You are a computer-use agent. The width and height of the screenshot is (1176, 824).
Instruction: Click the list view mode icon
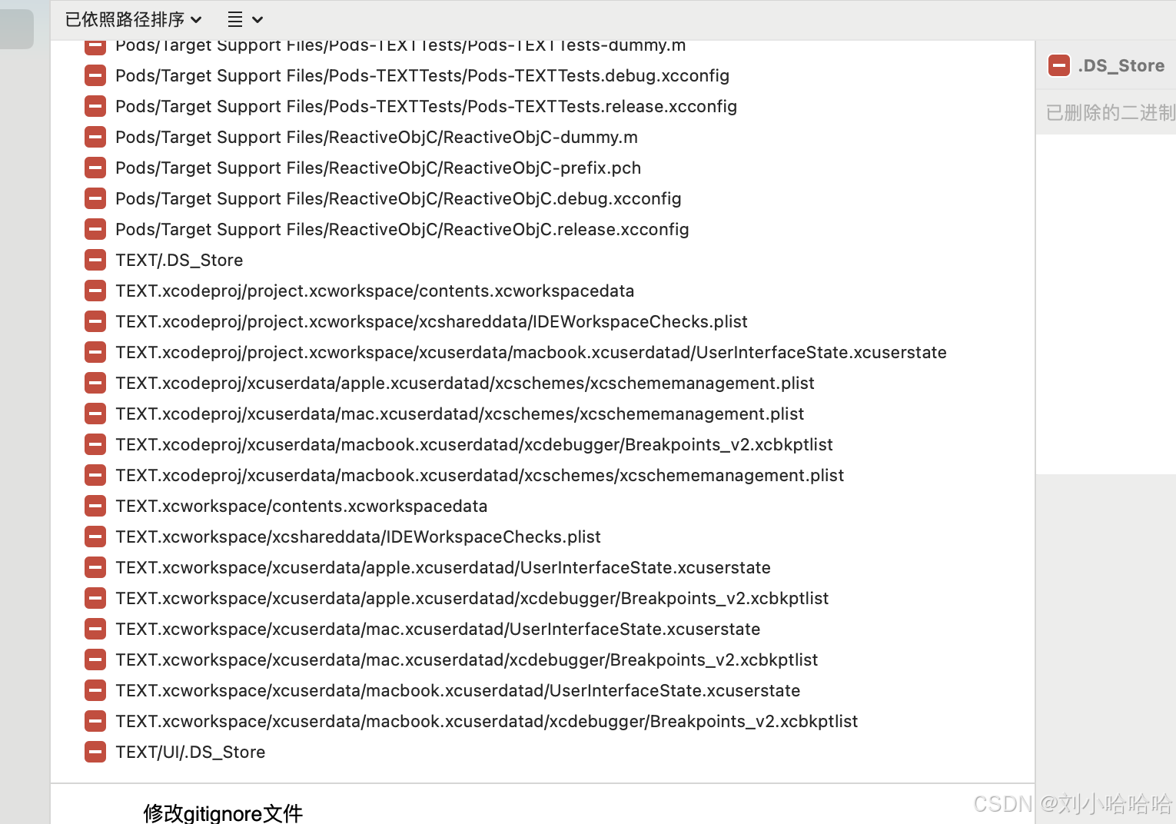(x=235, y=19)
